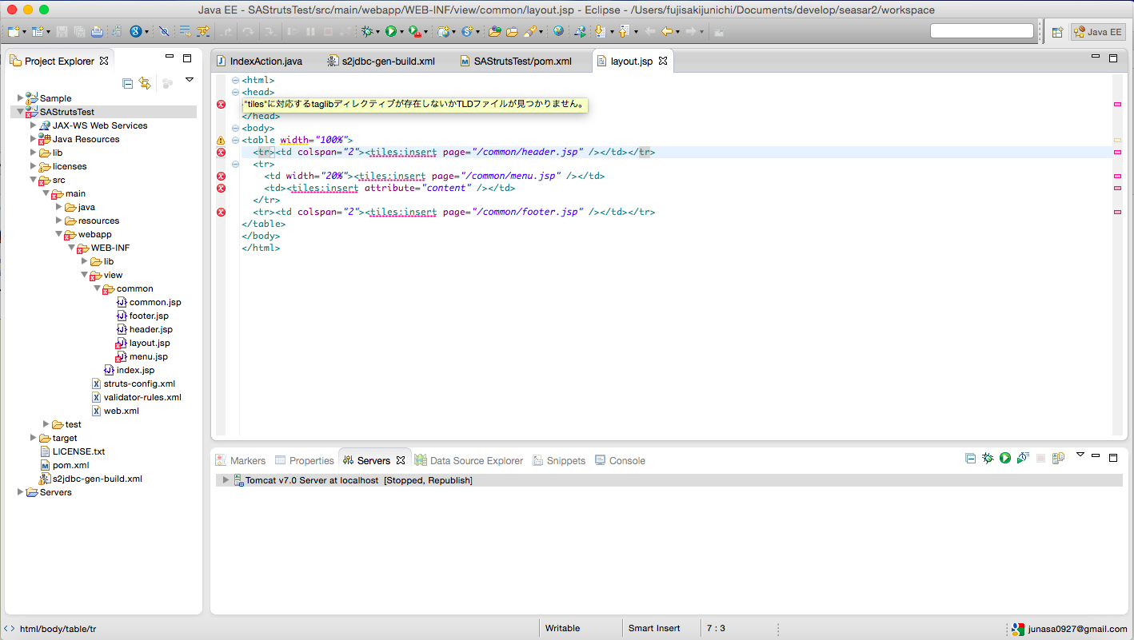The width and height of the screenshot is (1134, 640).
Task: Click the Next Annotation arrow icon
Action: click(600, 31)
